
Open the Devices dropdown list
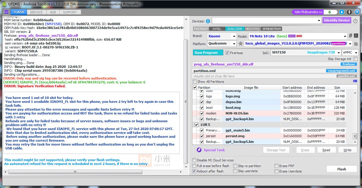(319, 21)
